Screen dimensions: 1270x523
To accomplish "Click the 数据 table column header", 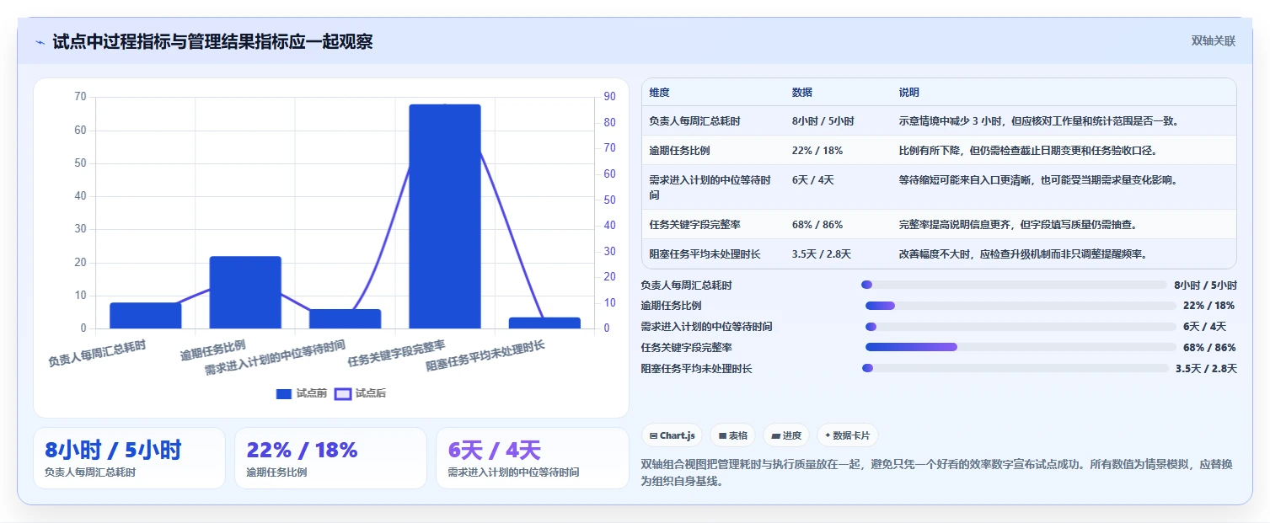I will coord(802,93).
